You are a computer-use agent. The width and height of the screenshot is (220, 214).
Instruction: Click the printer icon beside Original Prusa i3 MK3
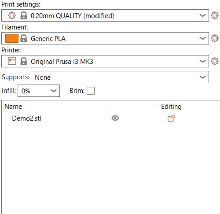coord(12,61)
